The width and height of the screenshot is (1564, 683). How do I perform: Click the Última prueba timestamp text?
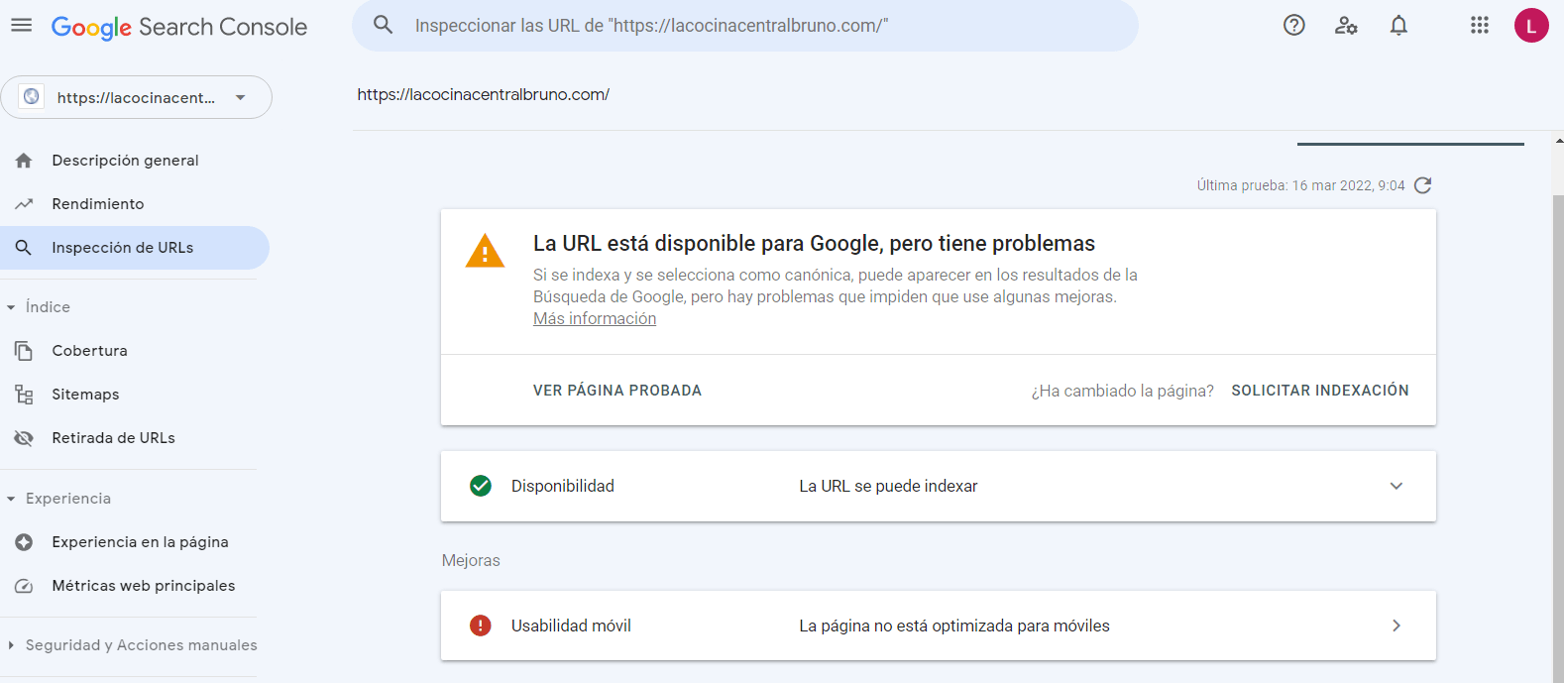click(x=1300, y=185)
